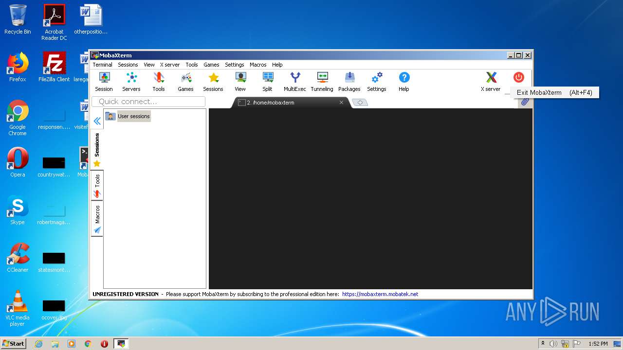
Task: Click the Windows Start button
Action: [x=14, y=343]
